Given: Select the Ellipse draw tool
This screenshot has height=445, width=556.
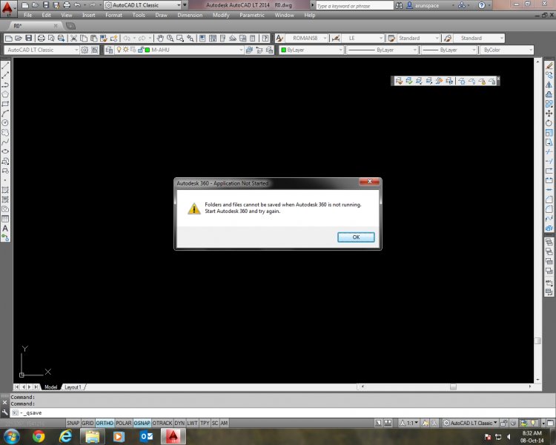Looking at the screenshot, I should (x=5, y=151).
